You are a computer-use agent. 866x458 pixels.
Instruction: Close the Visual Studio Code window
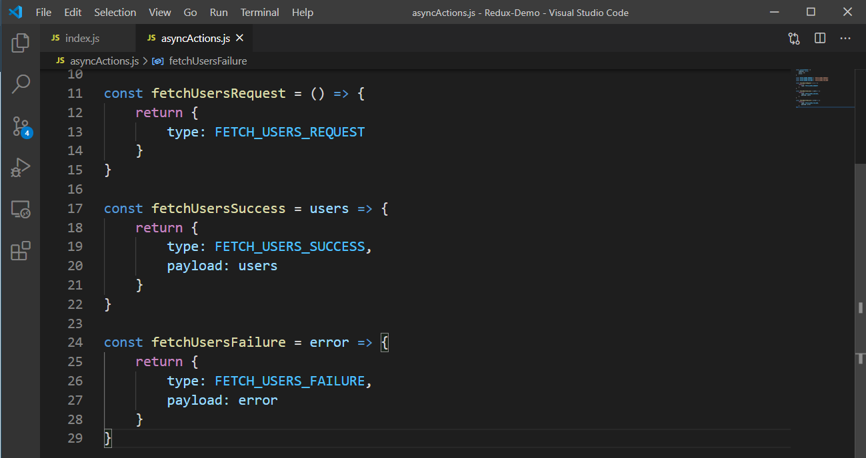click(x=847, y=12)
